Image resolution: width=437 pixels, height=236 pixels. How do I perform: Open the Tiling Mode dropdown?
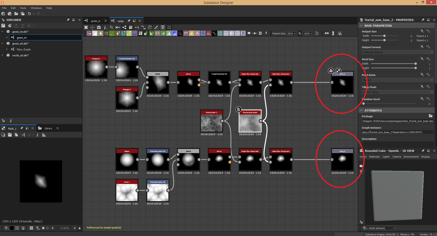click(398, 92)
